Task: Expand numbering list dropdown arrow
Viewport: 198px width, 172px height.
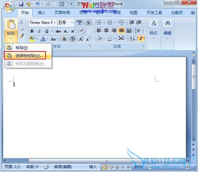Action: (115, 22)
